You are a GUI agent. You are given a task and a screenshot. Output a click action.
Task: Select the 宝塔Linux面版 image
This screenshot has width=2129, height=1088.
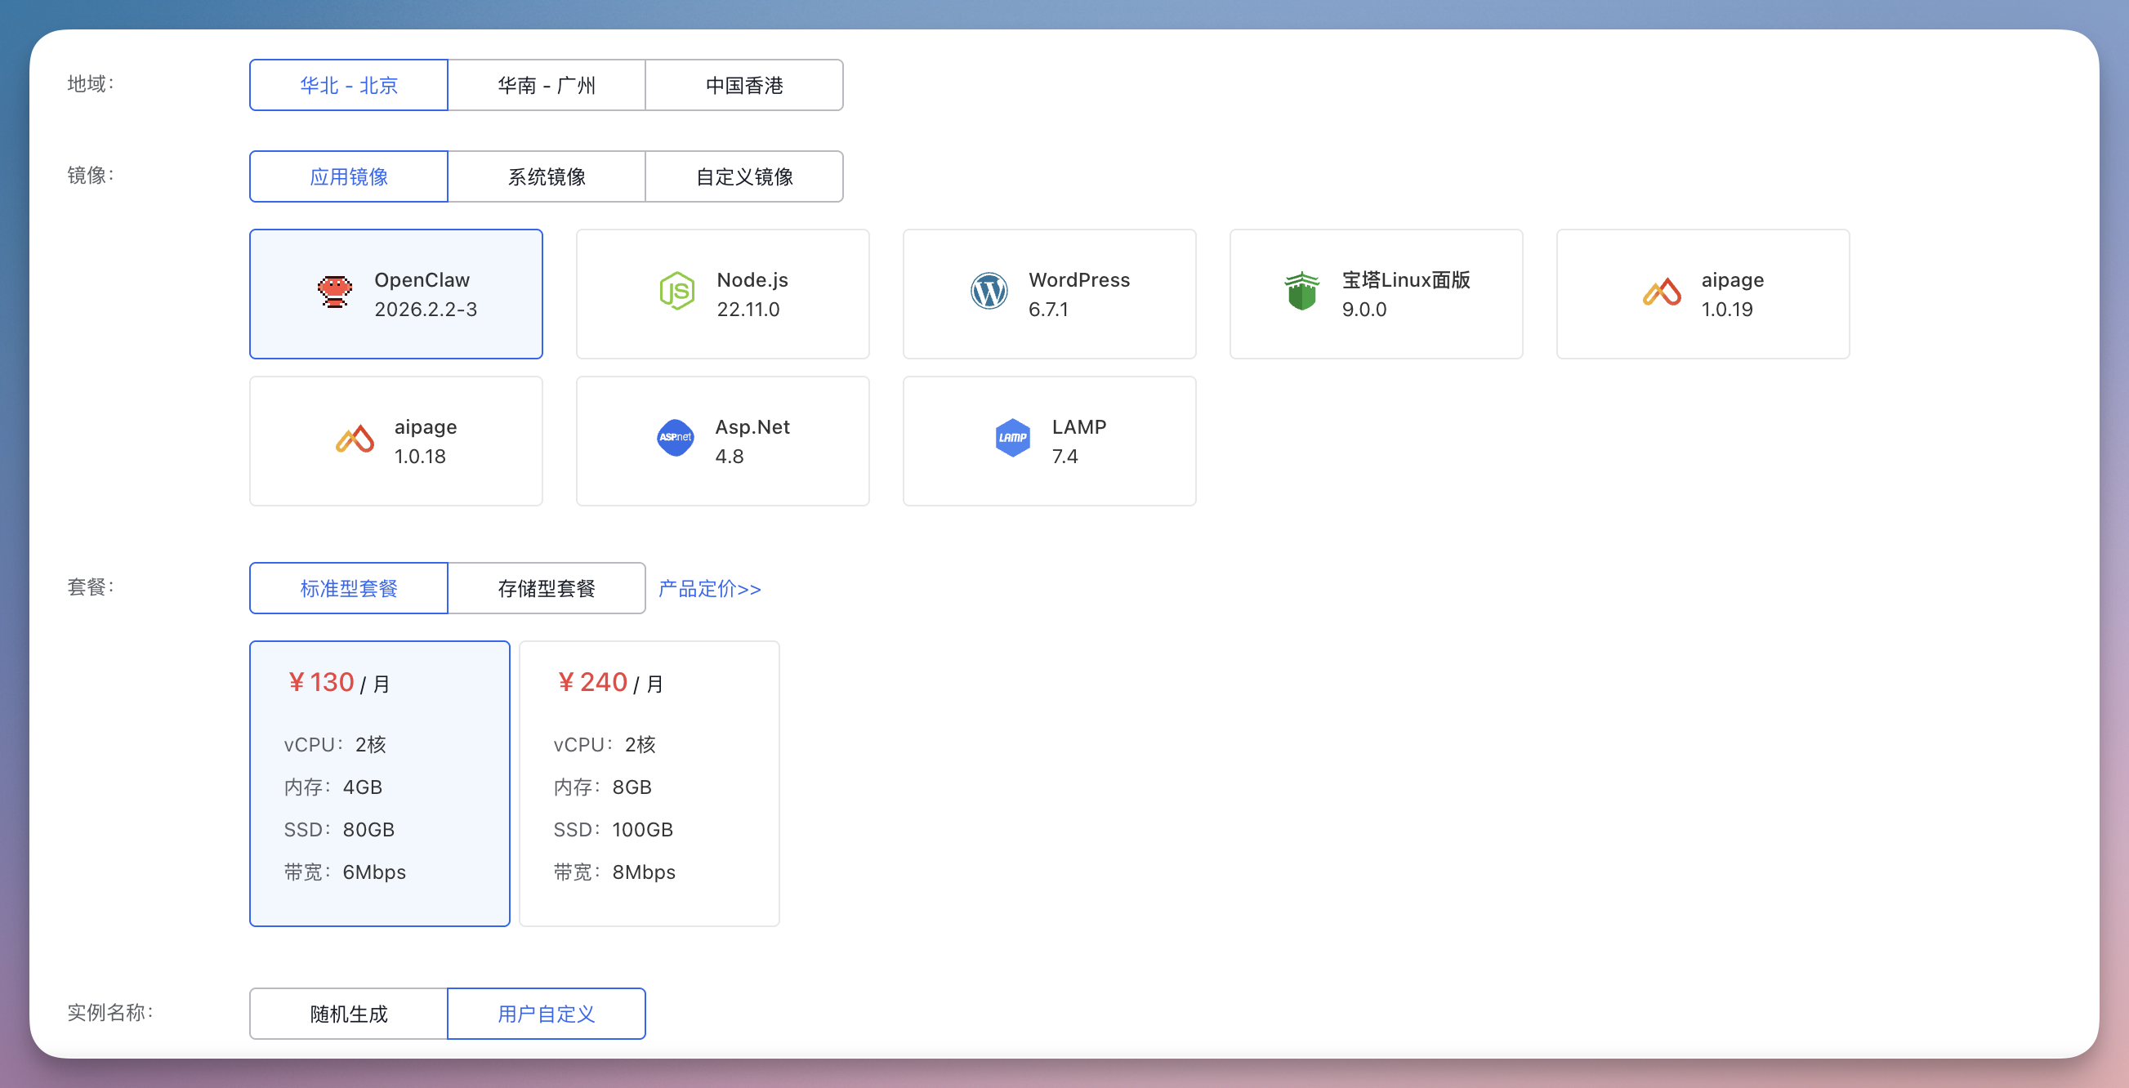point(1375,293)
